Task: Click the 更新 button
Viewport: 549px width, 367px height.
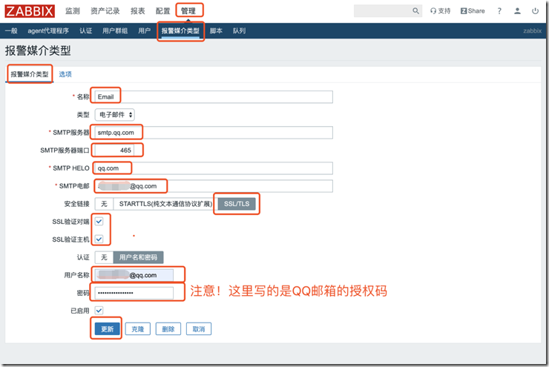Action: point(107,329)
